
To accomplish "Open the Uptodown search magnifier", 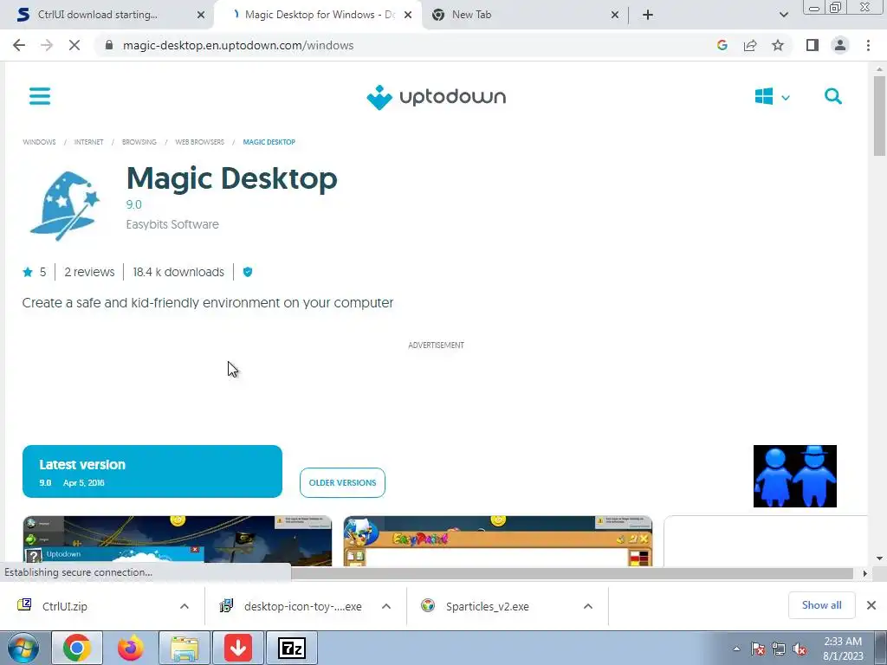I will (832, 96).
